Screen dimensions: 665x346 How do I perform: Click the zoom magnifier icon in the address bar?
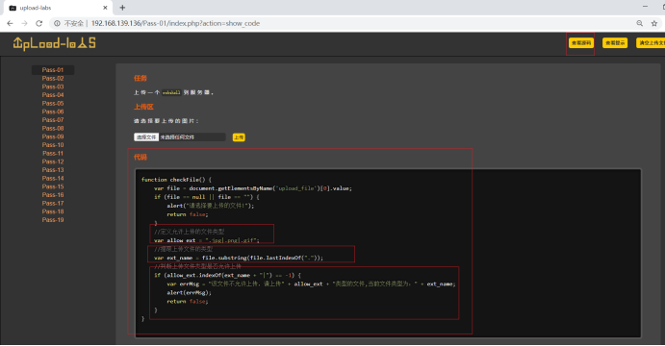640,23
